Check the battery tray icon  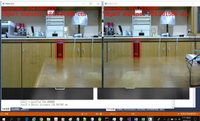172,119
